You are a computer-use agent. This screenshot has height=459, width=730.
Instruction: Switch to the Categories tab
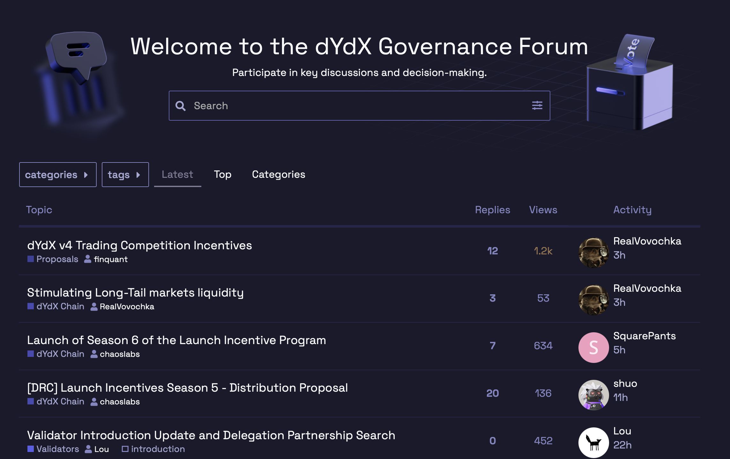tap(278, 174)
